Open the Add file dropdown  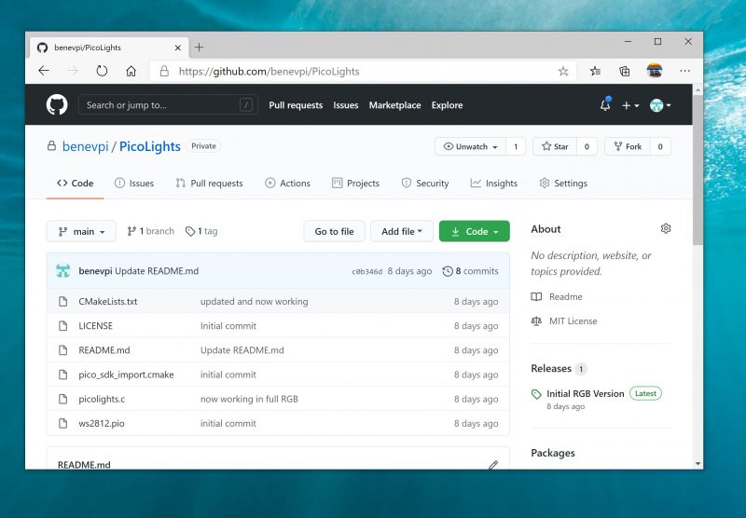[402, 231]
